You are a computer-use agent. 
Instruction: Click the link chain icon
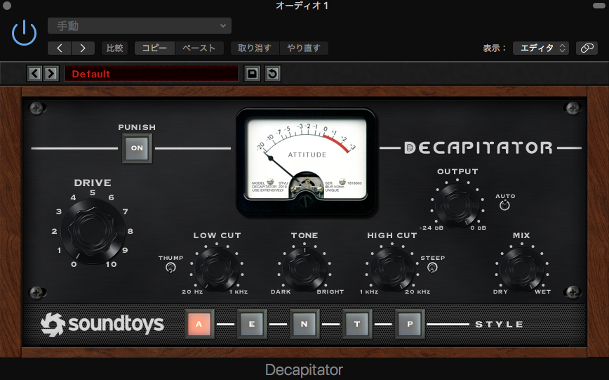tap(587, 48)
